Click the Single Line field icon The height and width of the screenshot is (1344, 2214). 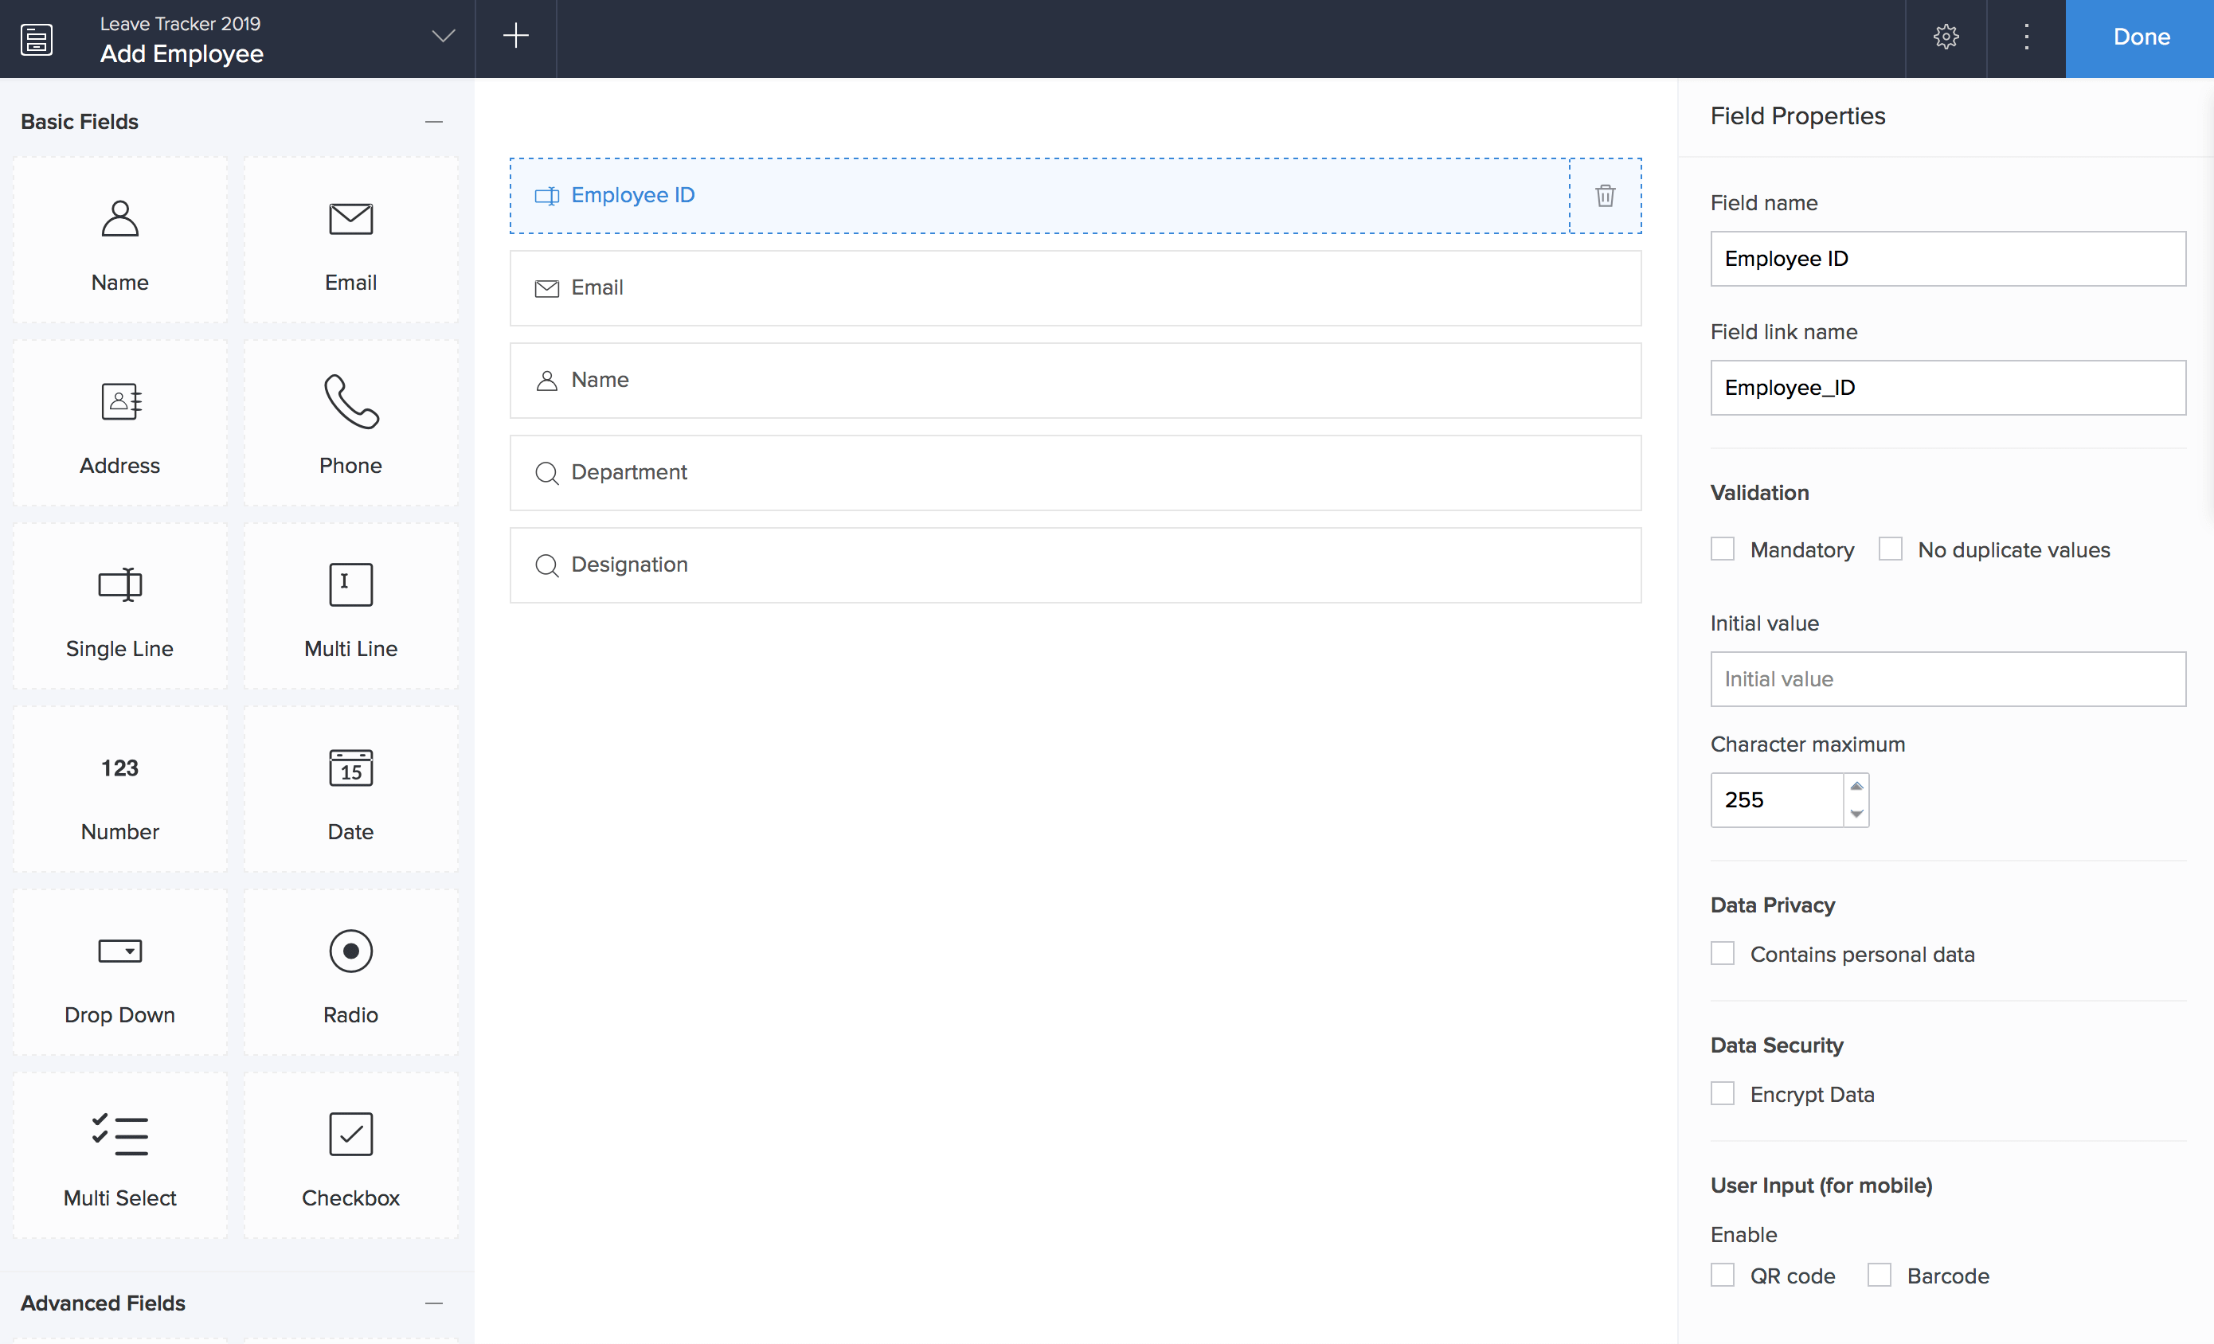click(119, 585)
